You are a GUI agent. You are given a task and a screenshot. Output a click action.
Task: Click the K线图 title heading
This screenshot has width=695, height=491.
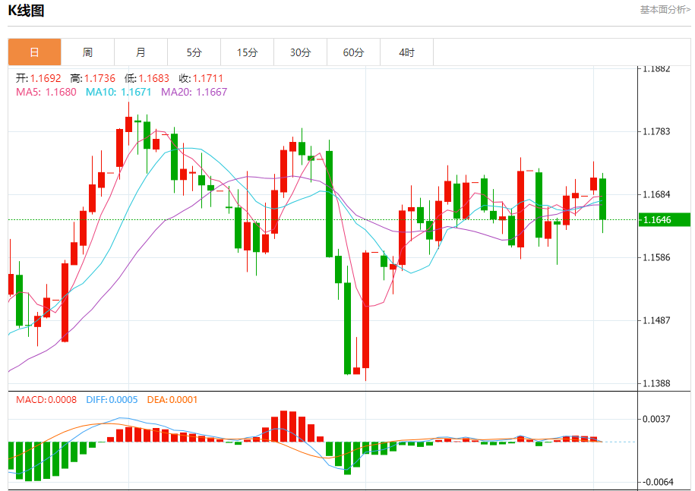click(27, 11)
